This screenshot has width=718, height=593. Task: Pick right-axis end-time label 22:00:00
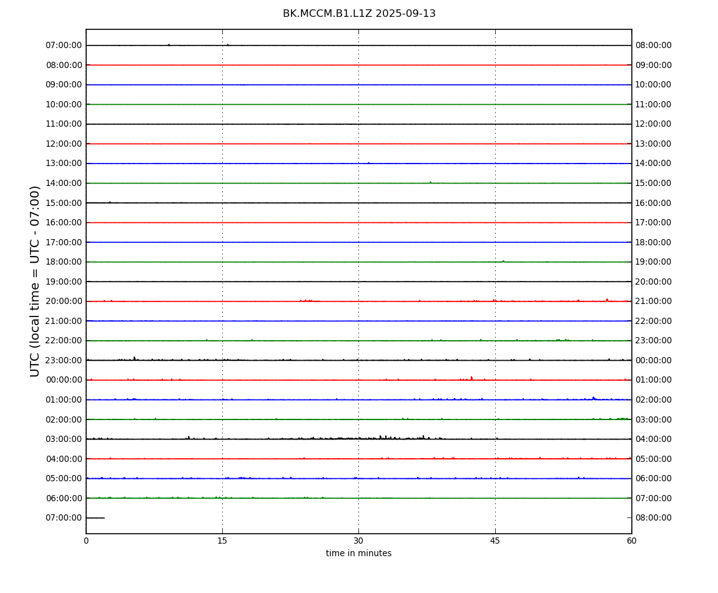pos(654,321)
